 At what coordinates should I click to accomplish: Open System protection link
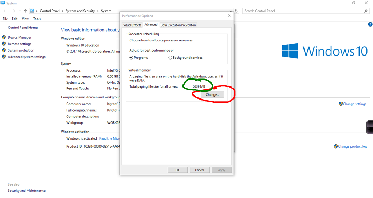pos(21,50)
